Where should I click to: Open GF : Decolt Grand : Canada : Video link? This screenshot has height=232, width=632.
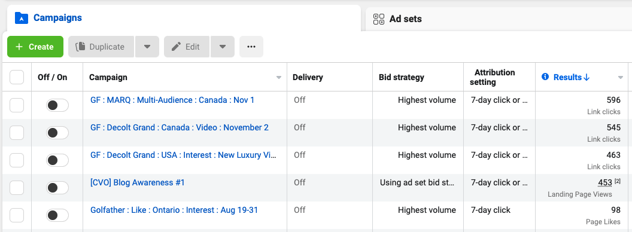pyautogui.click(x=180, y=128)
